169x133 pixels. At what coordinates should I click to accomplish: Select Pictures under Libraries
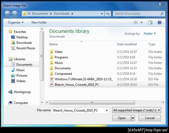22,76
